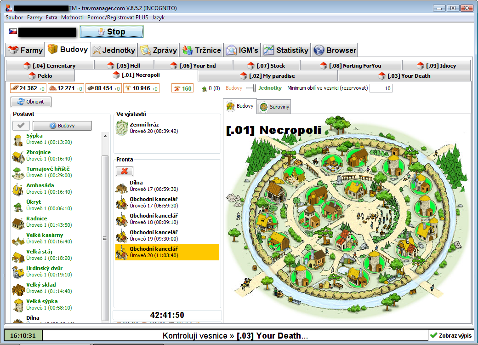Viewport: 478px width, 345px height.
Task: Select village tab [.06] Your End
Action: point(193,66)
